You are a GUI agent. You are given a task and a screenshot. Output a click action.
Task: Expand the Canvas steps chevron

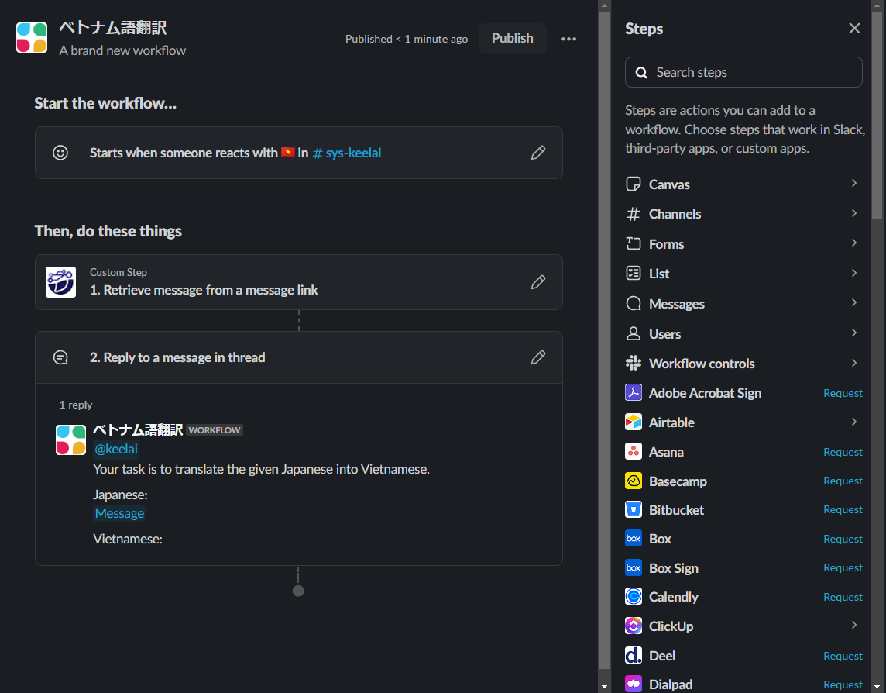(x=853, y=183)
